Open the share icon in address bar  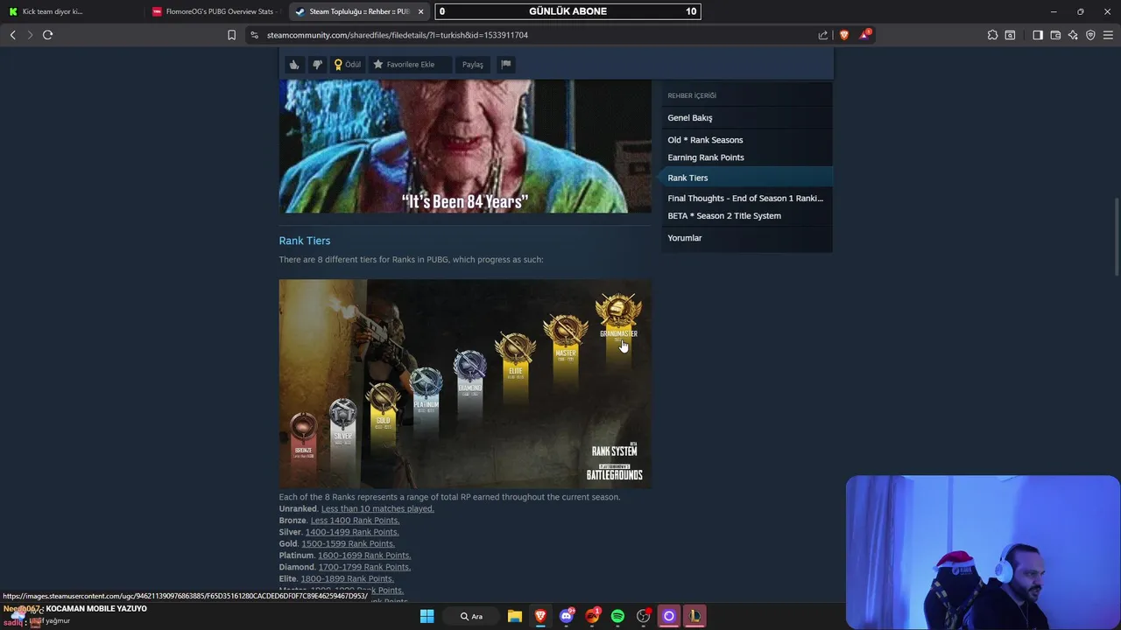(823, 35)
